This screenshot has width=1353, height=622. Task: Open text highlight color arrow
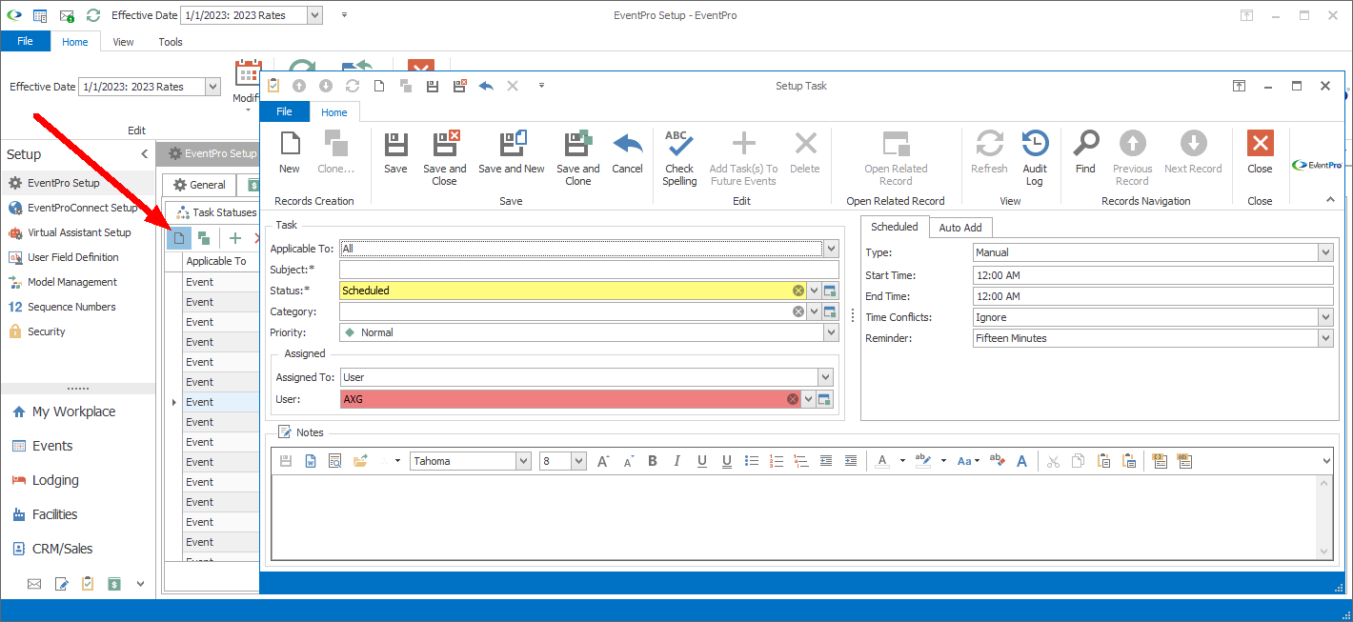(942, 461)
